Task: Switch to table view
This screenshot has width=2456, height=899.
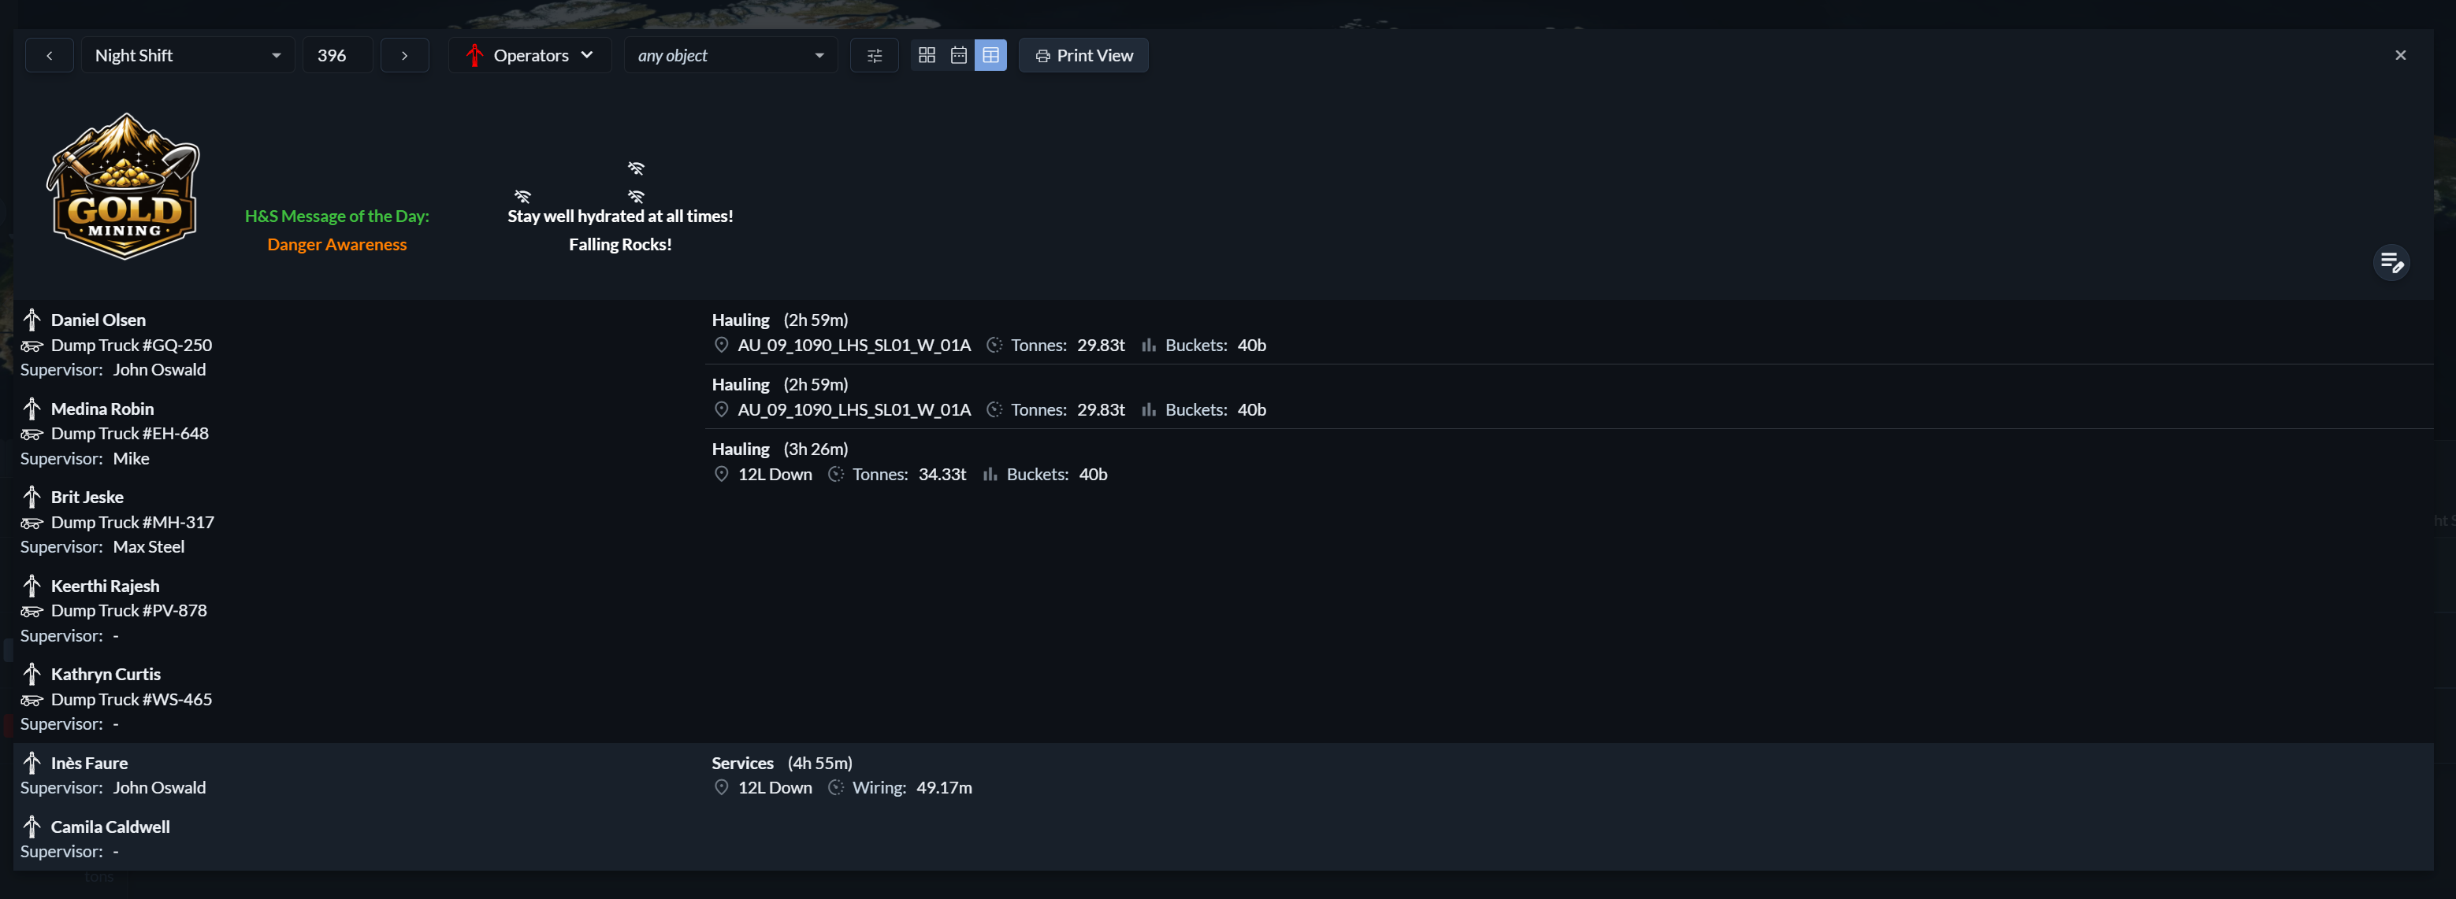Action: pyautogui.click(x=990, y=55)
